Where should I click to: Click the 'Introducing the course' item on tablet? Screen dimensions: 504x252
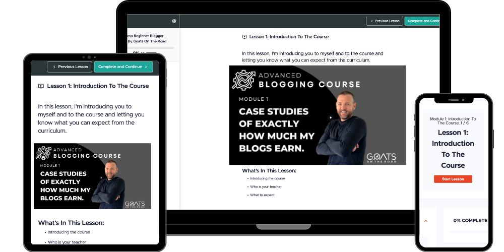click(69, 232)
